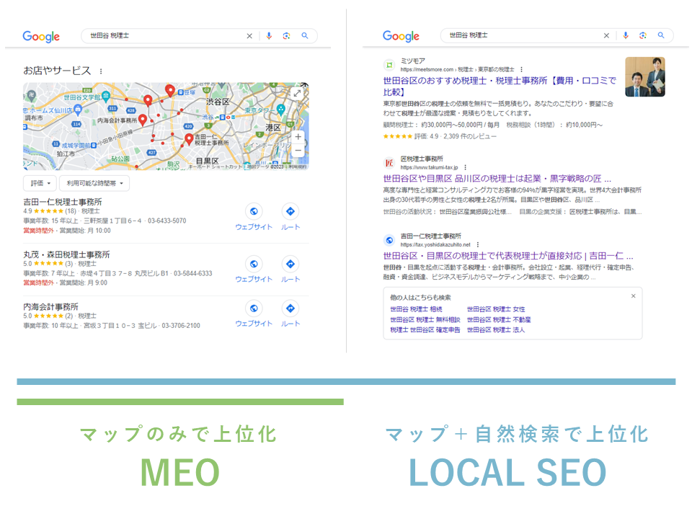This screenshot has height=519, width=692.
Task: Search related term 世田谷区 税理士 女性
Action: click(496, 309)
